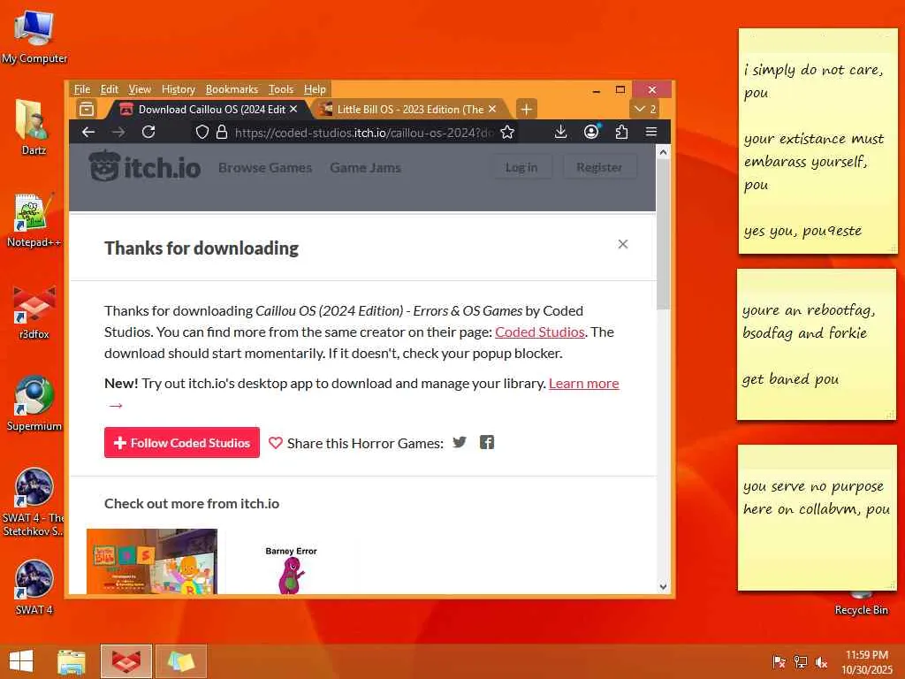The image size is (905, 679).
Task: Click Sticky Notes taskbar button
Action: (181, 661)
